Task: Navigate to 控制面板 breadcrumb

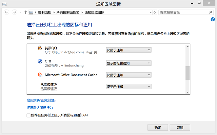Action: pyautogui.click(x=45, y=12)
